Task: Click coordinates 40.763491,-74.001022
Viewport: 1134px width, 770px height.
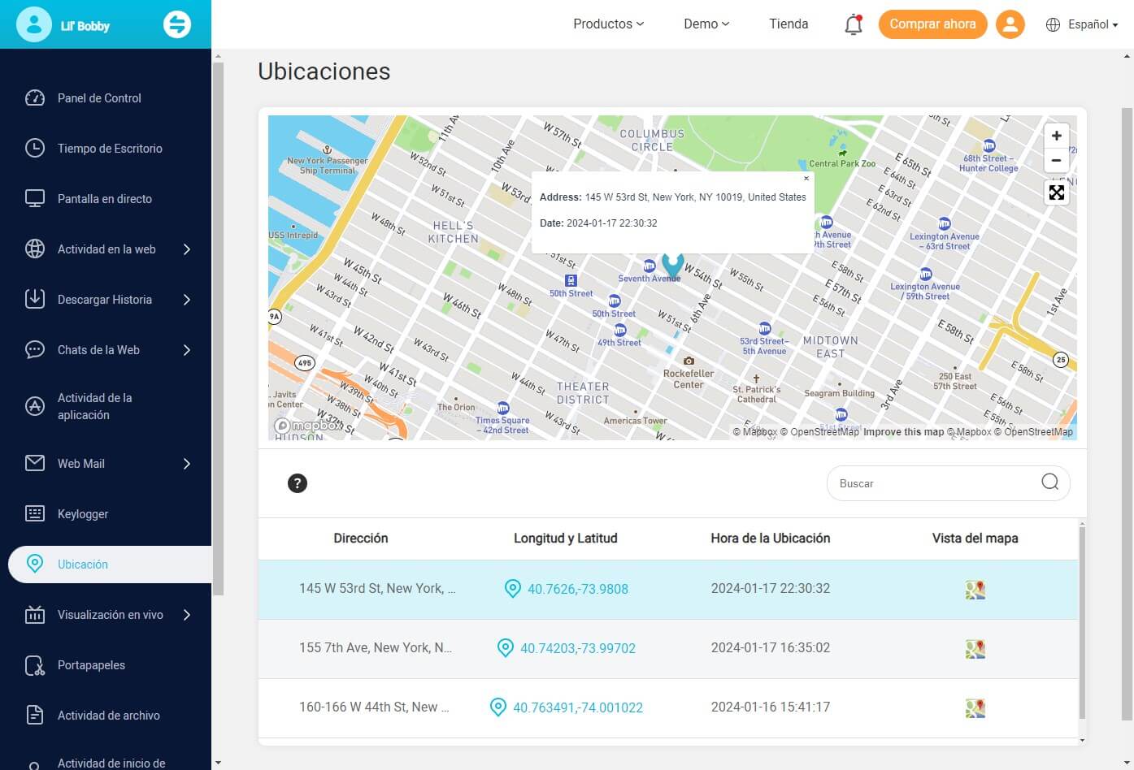Action: click(x=577, y=708)
